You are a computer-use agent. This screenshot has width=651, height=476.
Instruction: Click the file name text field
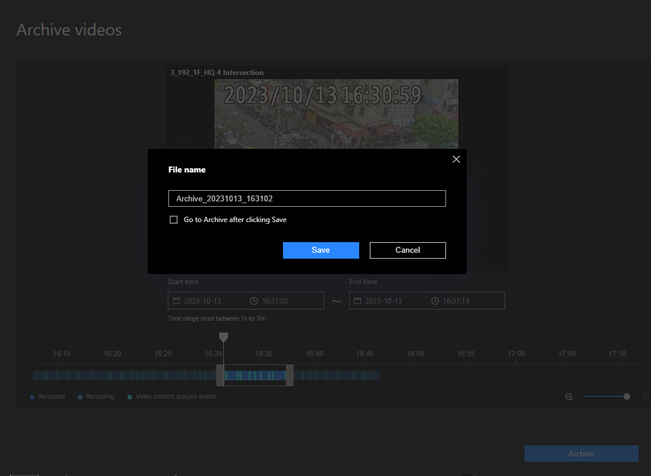[307, 198]
